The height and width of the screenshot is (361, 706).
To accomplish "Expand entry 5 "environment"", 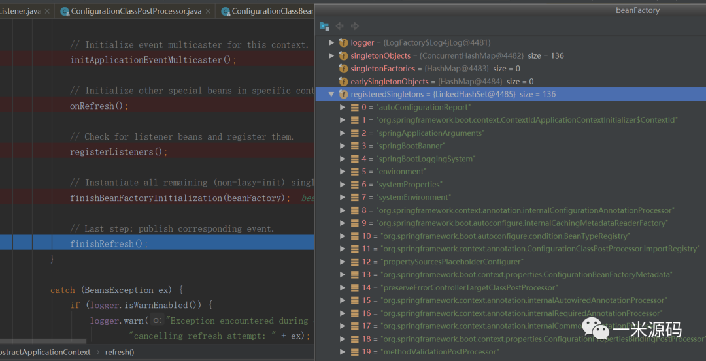I will [x=343, y=172].
